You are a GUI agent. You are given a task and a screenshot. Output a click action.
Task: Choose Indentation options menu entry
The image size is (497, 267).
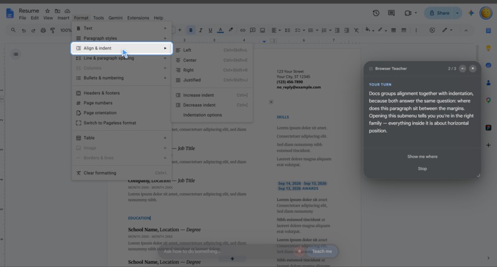[212, 115]
